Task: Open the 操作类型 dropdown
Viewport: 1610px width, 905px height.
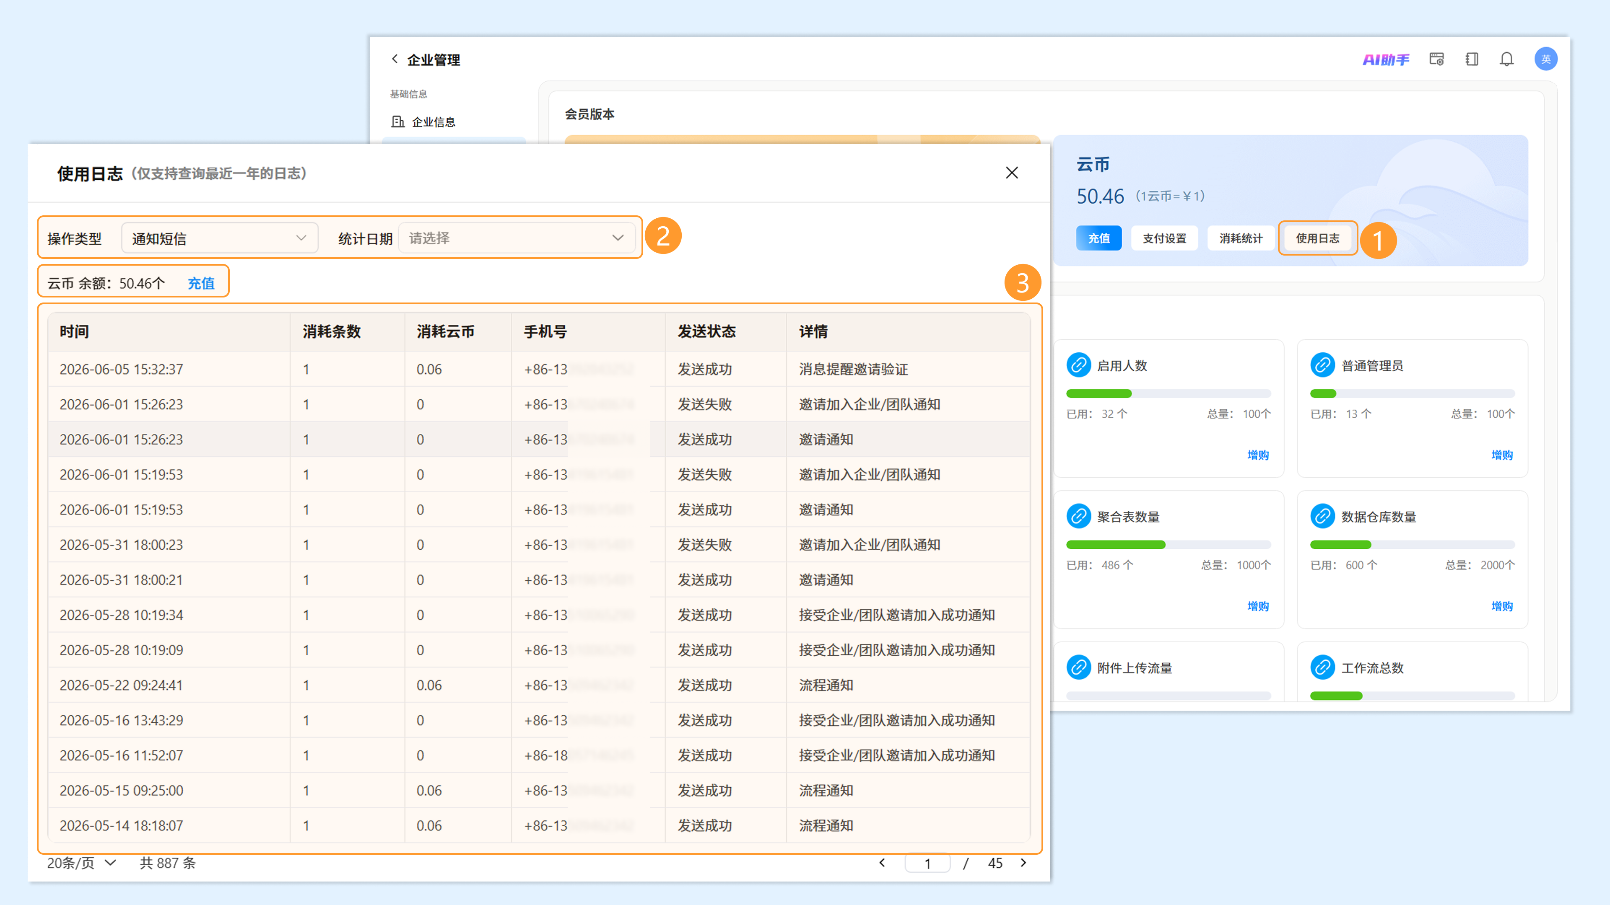Action: pyautogui.click(x=219, y=238)
